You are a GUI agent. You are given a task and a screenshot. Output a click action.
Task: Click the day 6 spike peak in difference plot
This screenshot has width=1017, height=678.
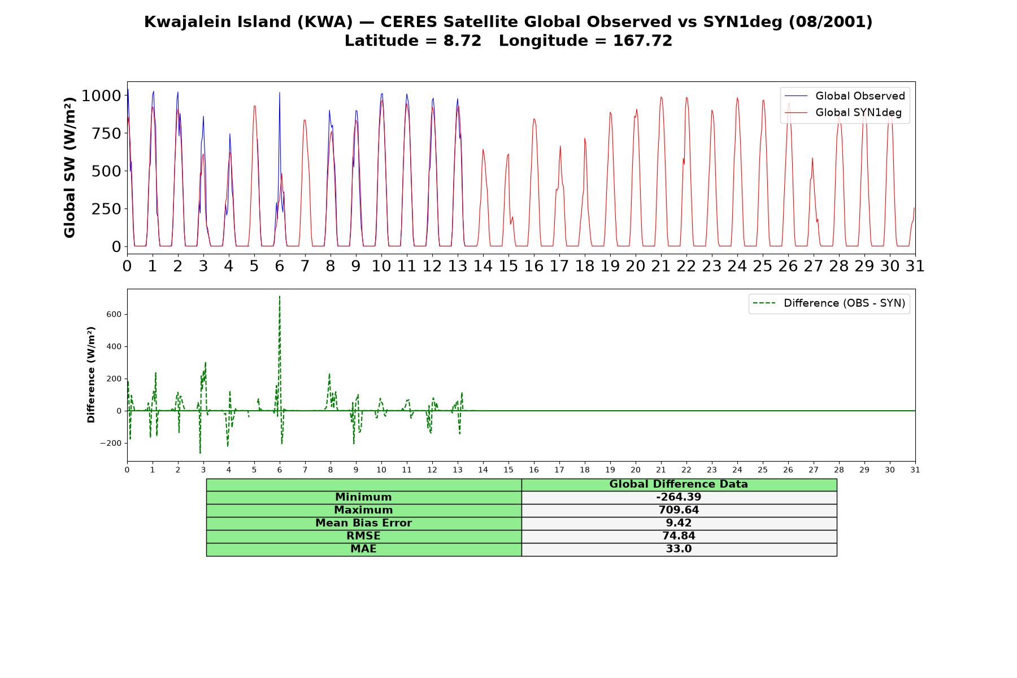279,297
